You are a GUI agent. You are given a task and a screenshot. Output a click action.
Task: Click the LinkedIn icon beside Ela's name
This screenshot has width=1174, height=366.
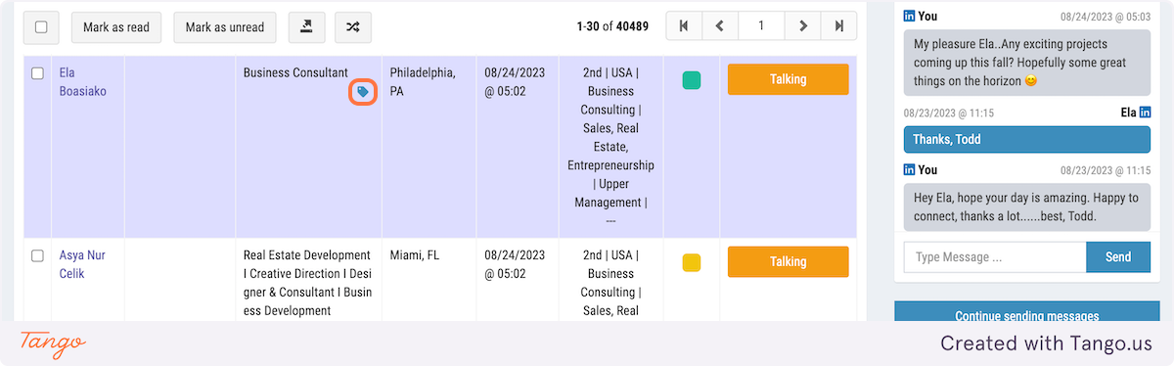[1144, 114]
